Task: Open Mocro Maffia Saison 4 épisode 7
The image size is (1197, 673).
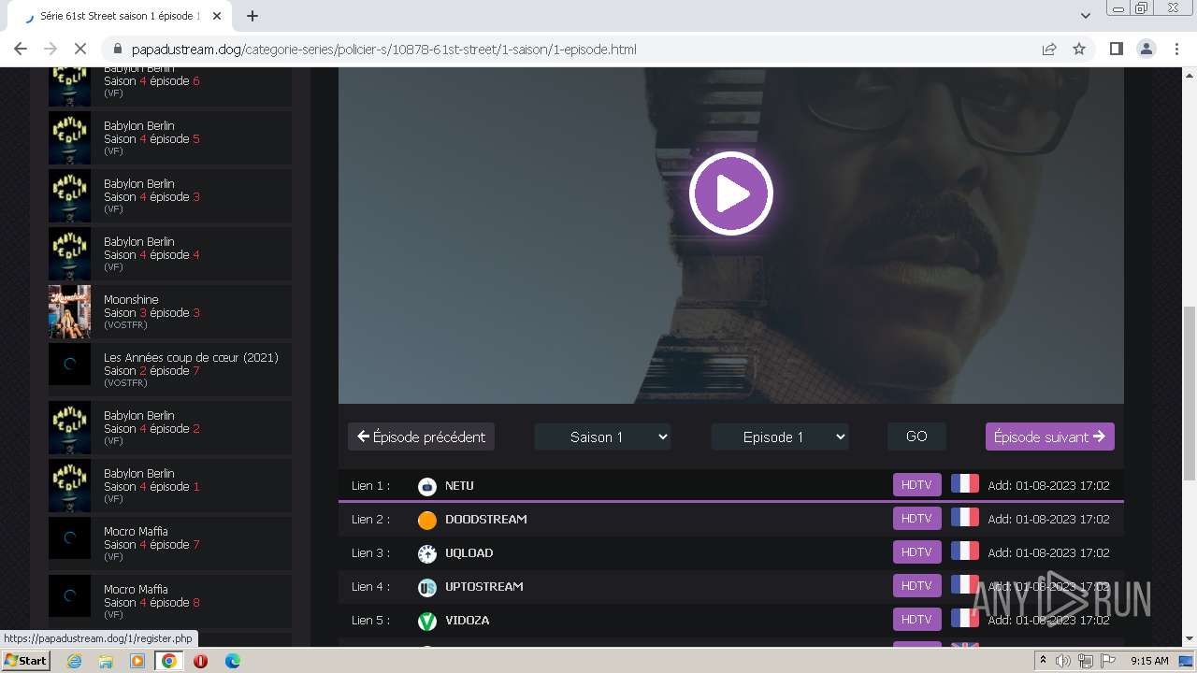Action: [x=170, y=544]
